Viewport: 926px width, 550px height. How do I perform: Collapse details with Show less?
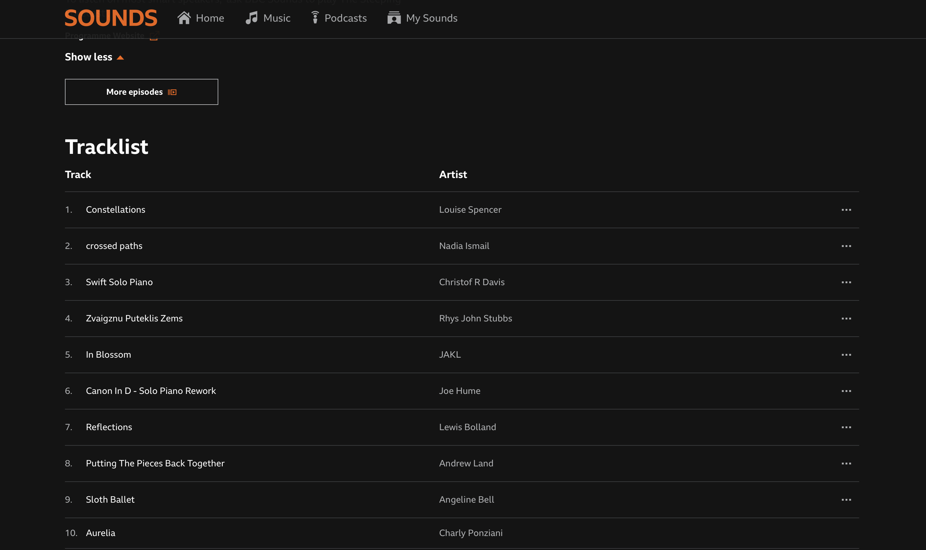coord(94,57)
